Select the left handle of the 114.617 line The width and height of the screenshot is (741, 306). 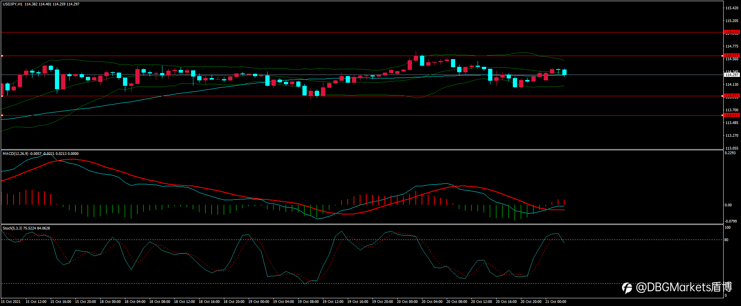coord(2,56)
